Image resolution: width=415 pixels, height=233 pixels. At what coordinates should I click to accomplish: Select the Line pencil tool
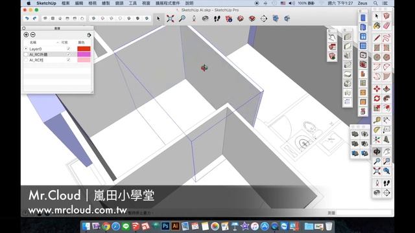377,38
